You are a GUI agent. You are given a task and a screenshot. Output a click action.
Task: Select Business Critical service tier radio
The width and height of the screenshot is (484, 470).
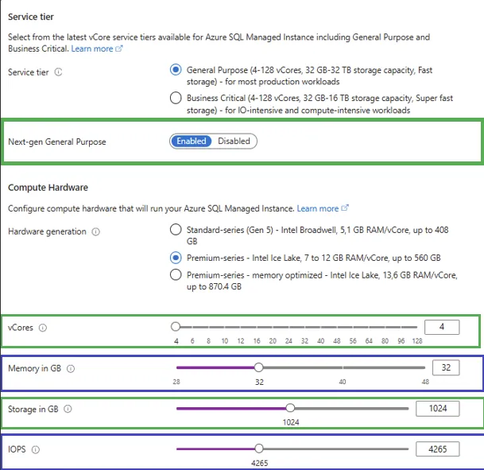coord(176,98)
